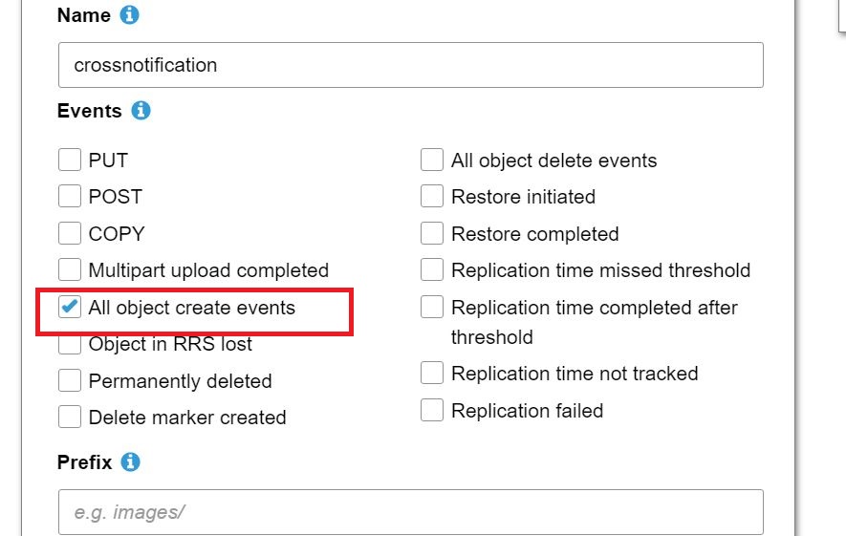846x536 pixels.
Task: Enable Delete marker created checkbox
Action: tap(70, 418)
